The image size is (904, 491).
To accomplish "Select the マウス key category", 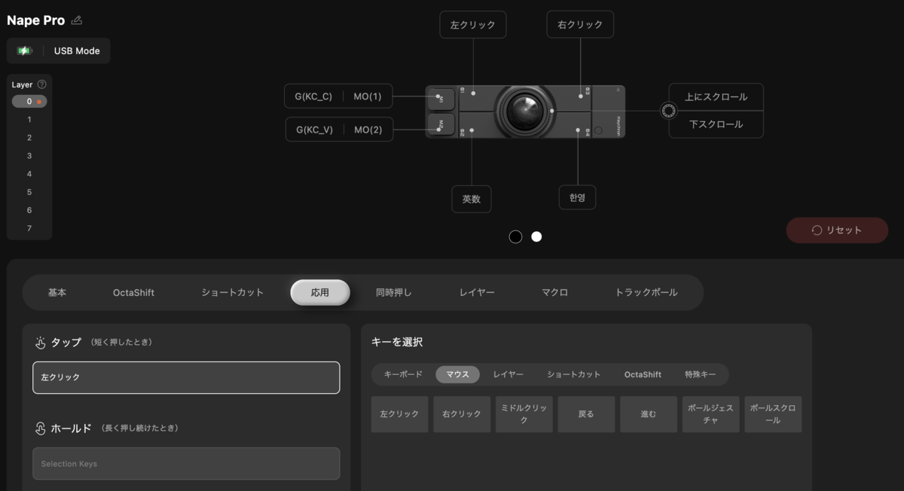I will click(x=457, y=374).
